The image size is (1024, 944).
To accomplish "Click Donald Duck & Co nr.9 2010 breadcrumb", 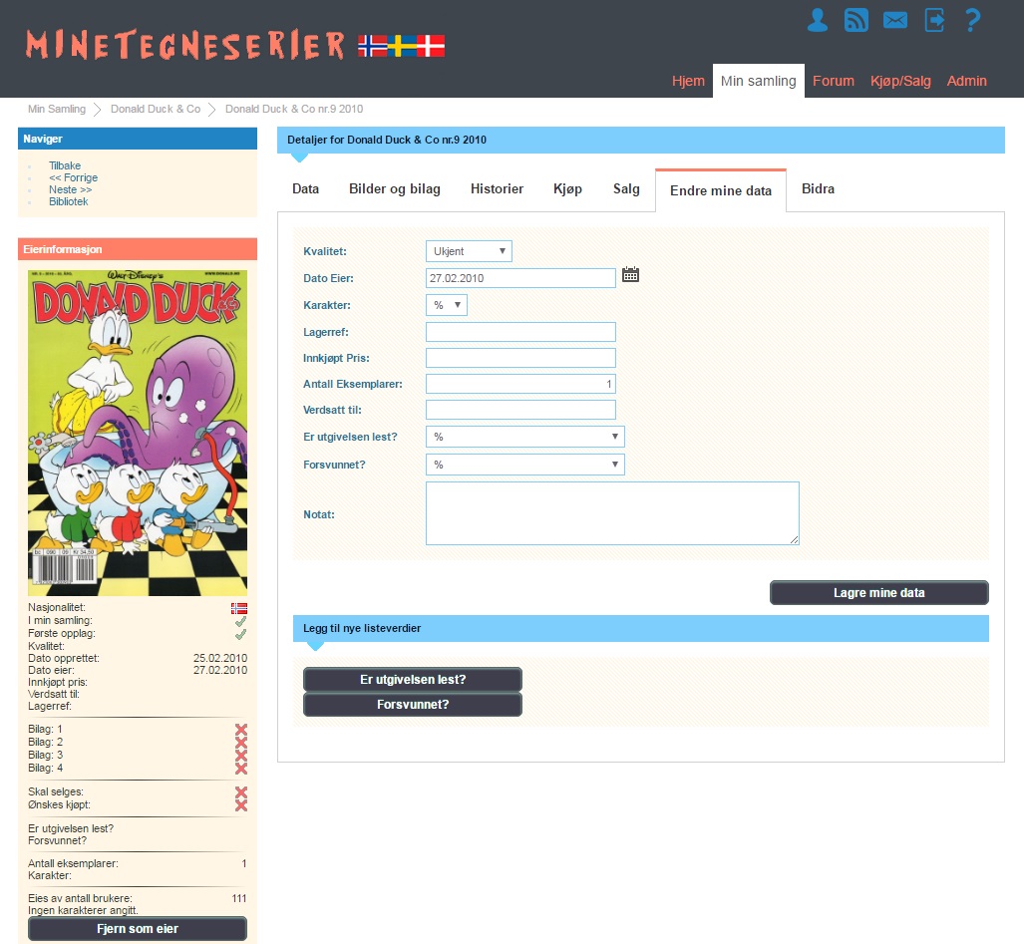I will click(x=294, y=109).
